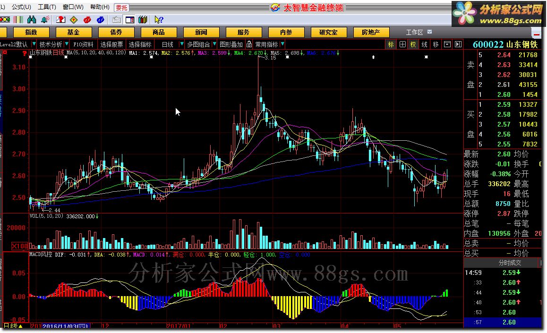Open the 帮助(H) menu
The image size is (547, 333).
point(100,7)
